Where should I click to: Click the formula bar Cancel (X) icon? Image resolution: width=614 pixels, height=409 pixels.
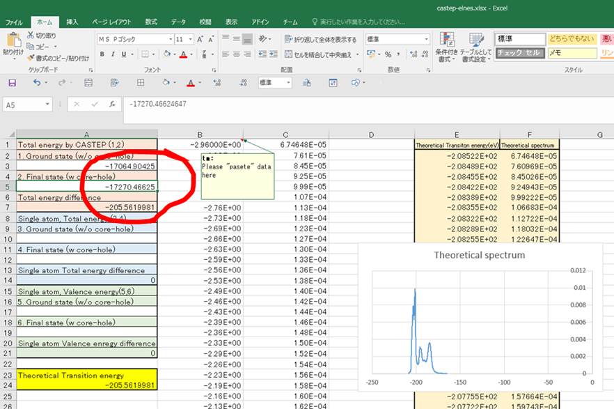pos(77,105)
